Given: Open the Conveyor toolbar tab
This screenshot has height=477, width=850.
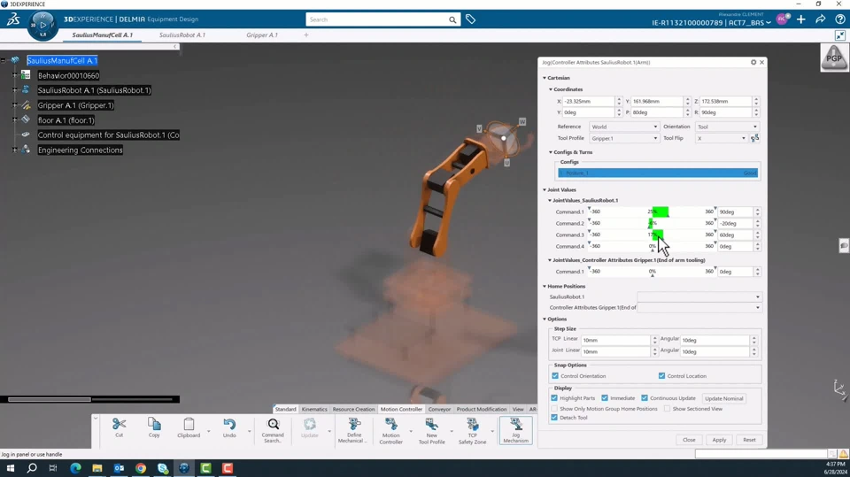Looking at the screenshot, I should pos(439,409).
